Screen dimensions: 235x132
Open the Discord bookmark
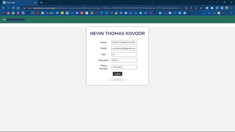click(x=77, y=13)
